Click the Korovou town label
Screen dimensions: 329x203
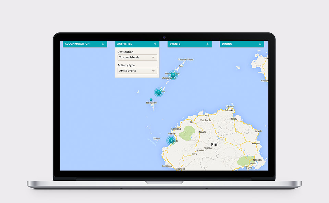point(256,143)
